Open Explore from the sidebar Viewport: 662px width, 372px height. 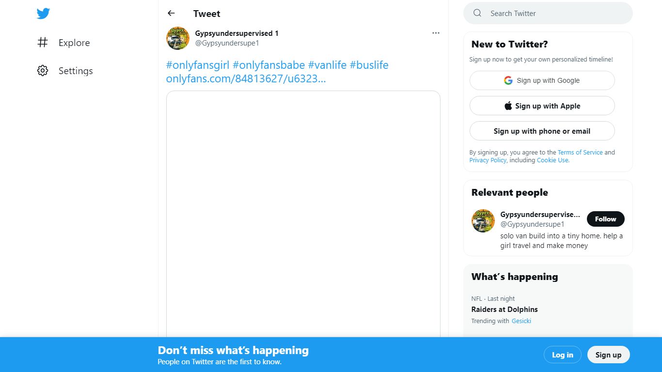[x=63, y=43]
